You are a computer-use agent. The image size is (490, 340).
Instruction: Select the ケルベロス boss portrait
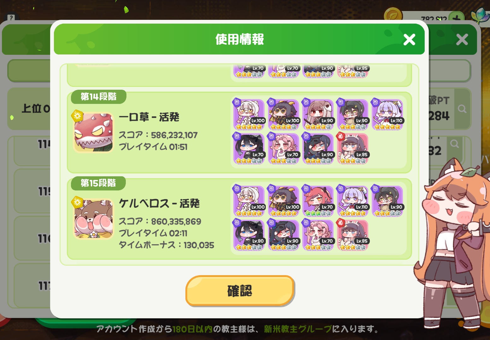click(93, 219)
